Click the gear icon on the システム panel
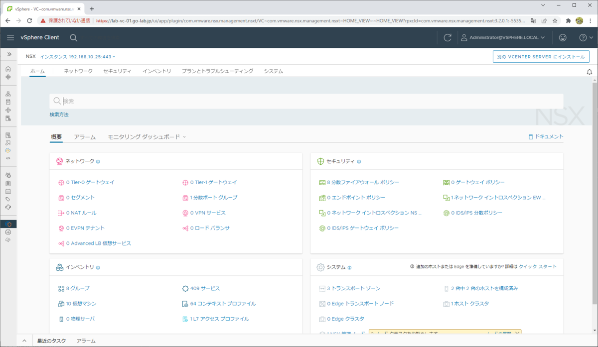 [320, 267]
